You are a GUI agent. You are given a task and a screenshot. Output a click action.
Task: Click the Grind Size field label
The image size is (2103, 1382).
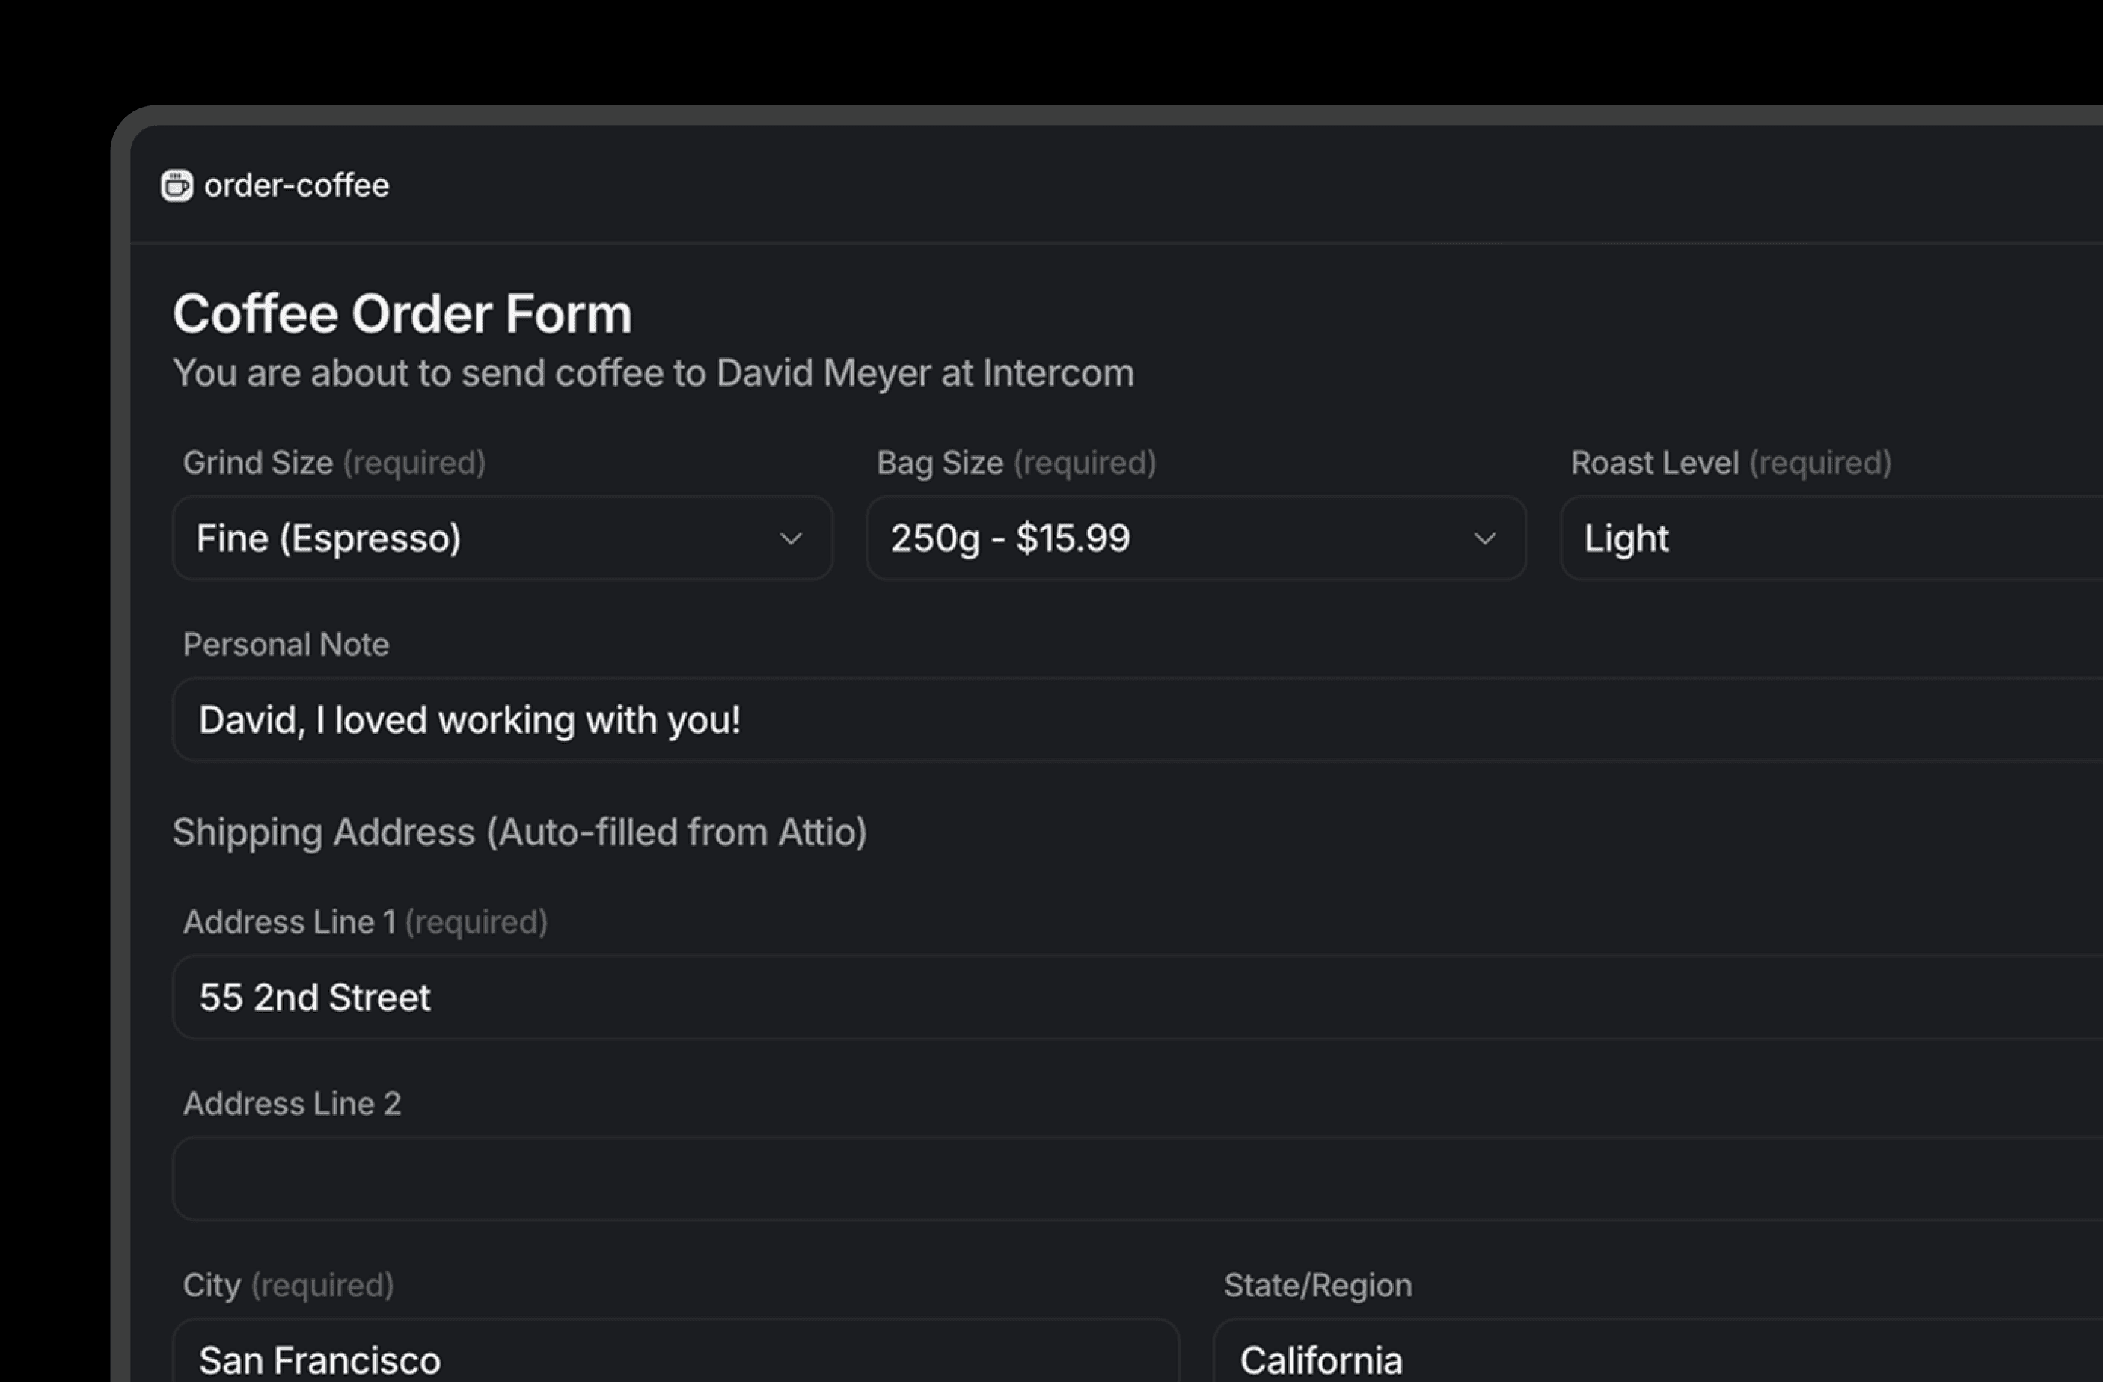(258, 463)
